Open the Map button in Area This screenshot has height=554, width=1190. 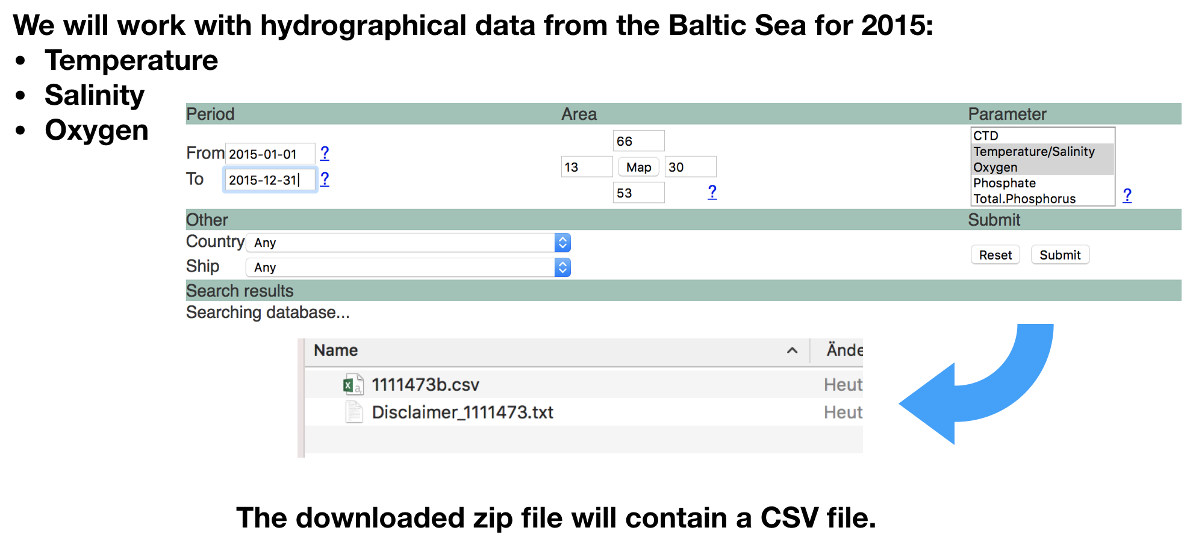(x=638, y=167)
